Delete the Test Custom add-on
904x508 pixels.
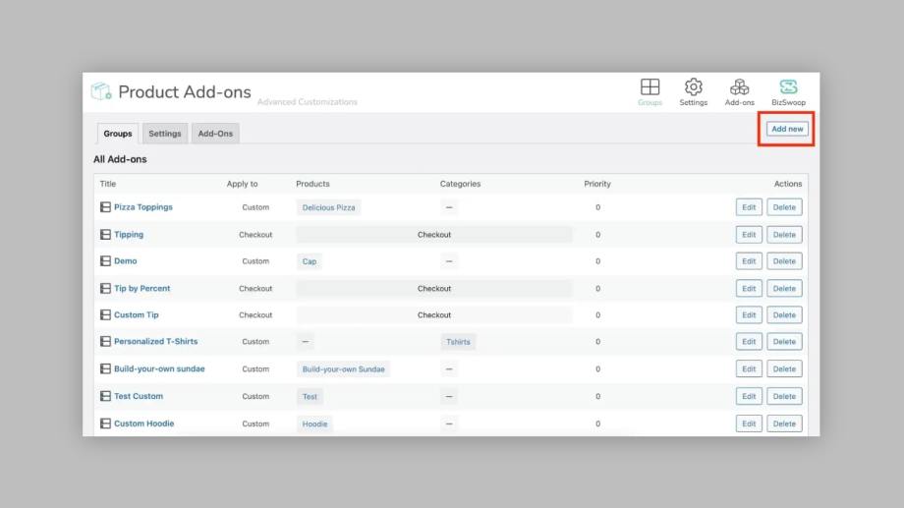tap(784, 396)
